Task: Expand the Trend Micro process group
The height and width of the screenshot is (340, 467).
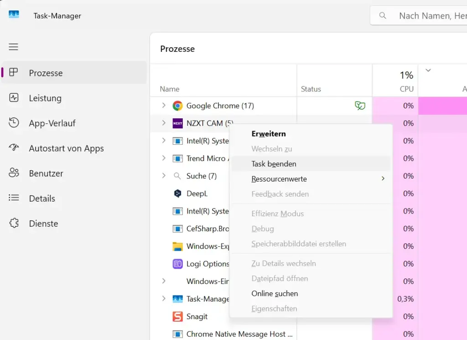Action: (x=164, y=158)
